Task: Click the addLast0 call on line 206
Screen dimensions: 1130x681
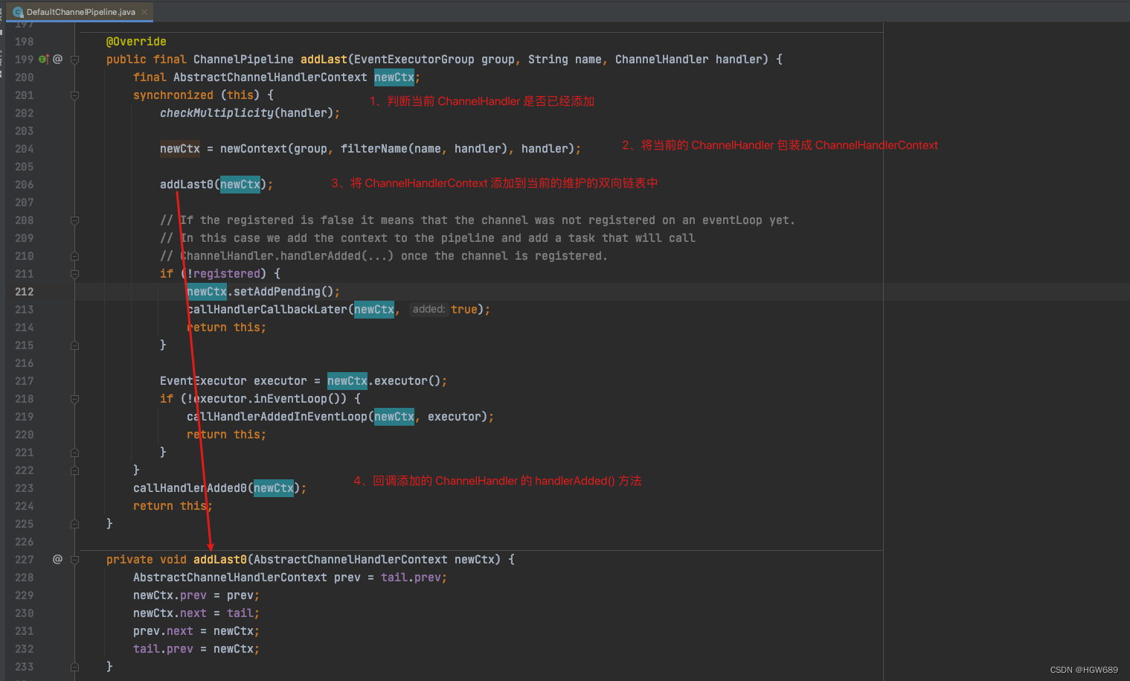Action: [187, 185]
